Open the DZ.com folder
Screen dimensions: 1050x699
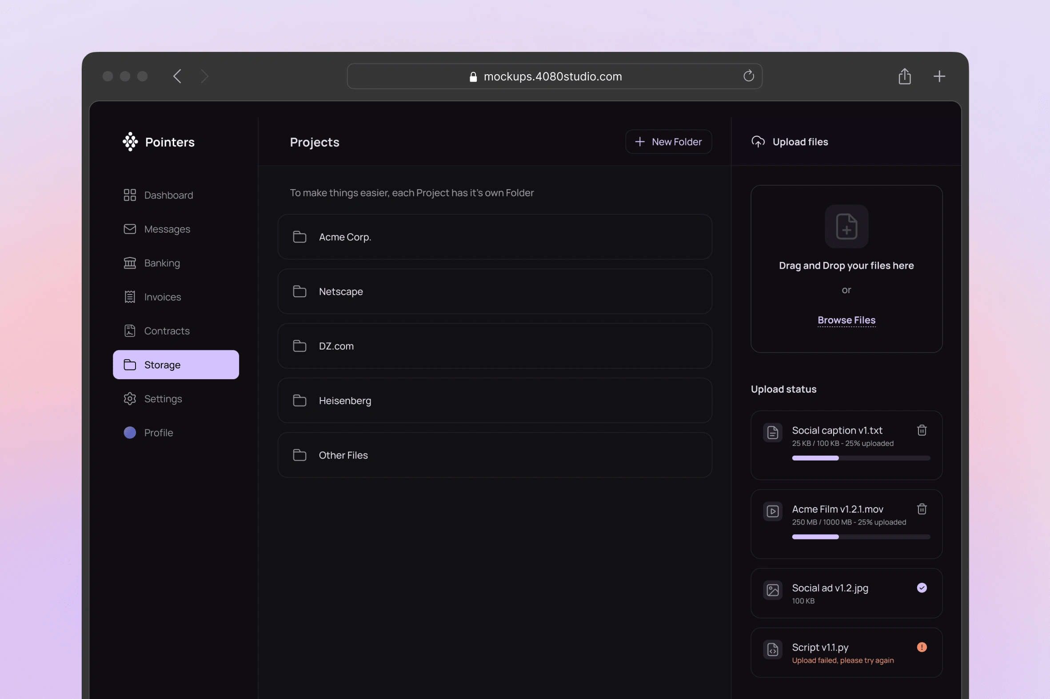495,346
